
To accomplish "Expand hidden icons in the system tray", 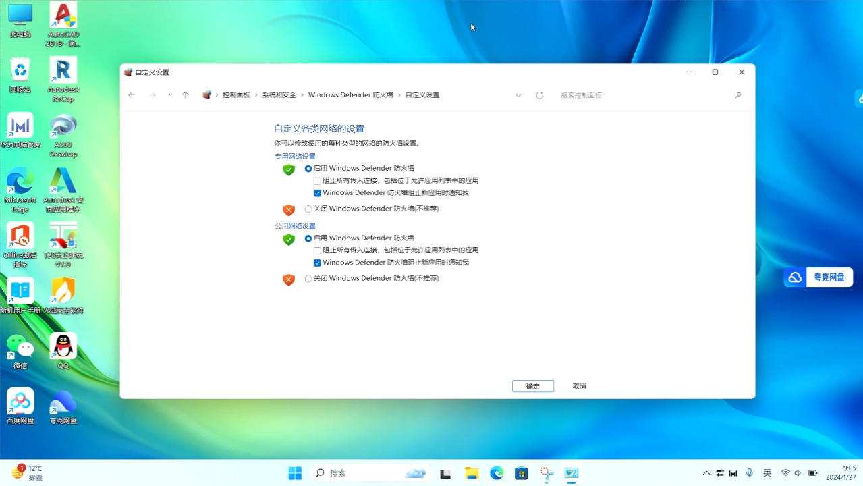I will [706, 473].
